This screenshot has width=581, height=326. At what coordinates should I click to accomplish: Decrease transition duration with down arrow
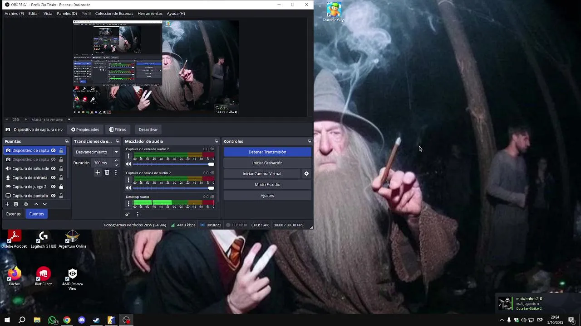pos(116,165)
